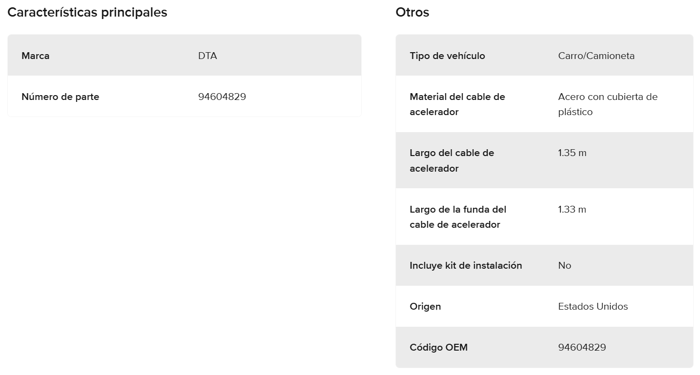Click the "No" installation kit value
The width and height of the screenshot is (700, 375).
coord(565,266)
